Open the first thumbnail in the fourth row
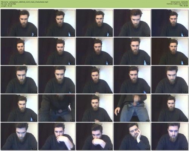 [19, 108]
